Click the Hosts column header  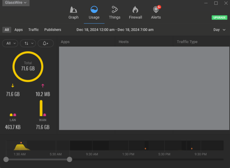click(124, 42)
